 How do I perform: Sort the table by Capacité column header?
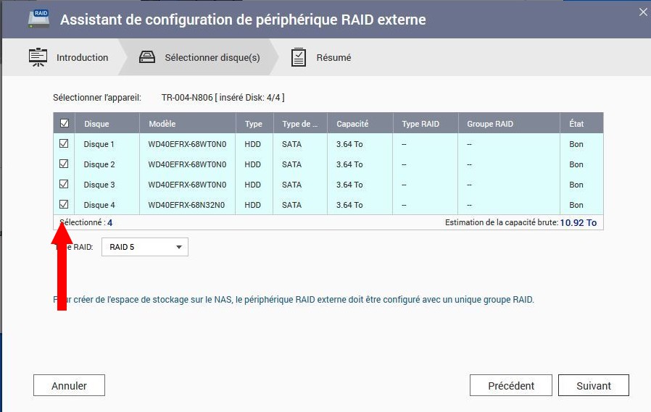[x=352, y=124]
